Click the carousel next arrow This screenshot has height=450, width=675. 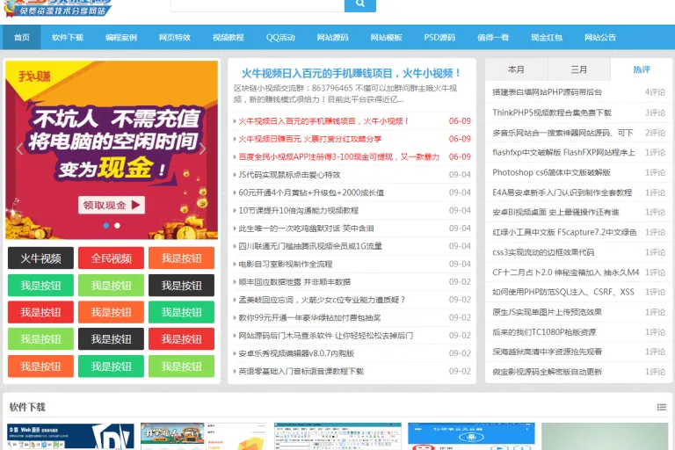coord(203,149)
